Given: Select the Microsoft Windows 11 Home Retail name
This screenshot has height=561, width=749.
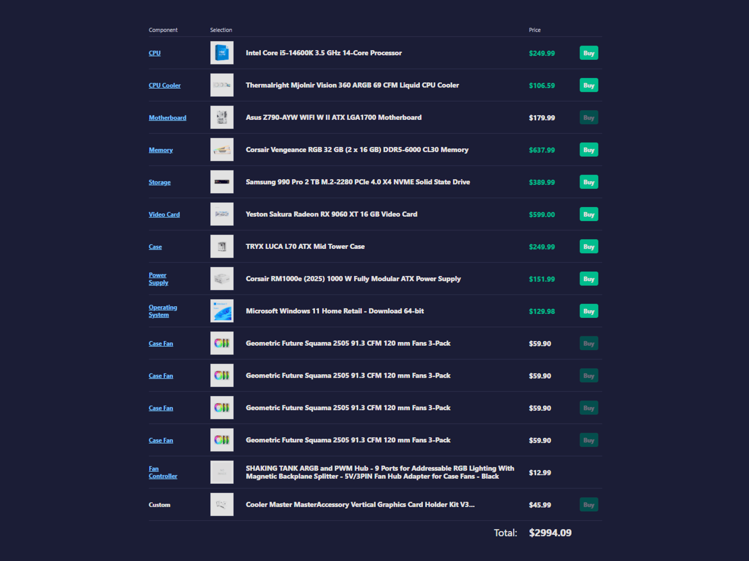Looking at the screenshot, I should 335,311.
